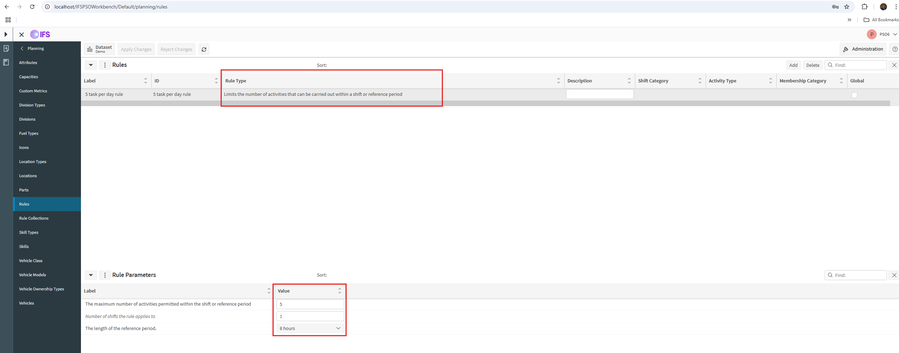This screenshot has height=353, width=899.
Task: Open the Administration button
Action: pos(863,49)
